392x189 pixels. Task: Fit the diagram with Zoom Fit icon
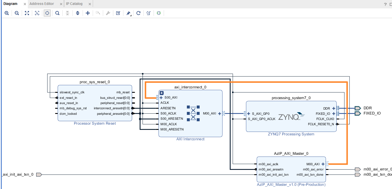click(x=27, y=13)
